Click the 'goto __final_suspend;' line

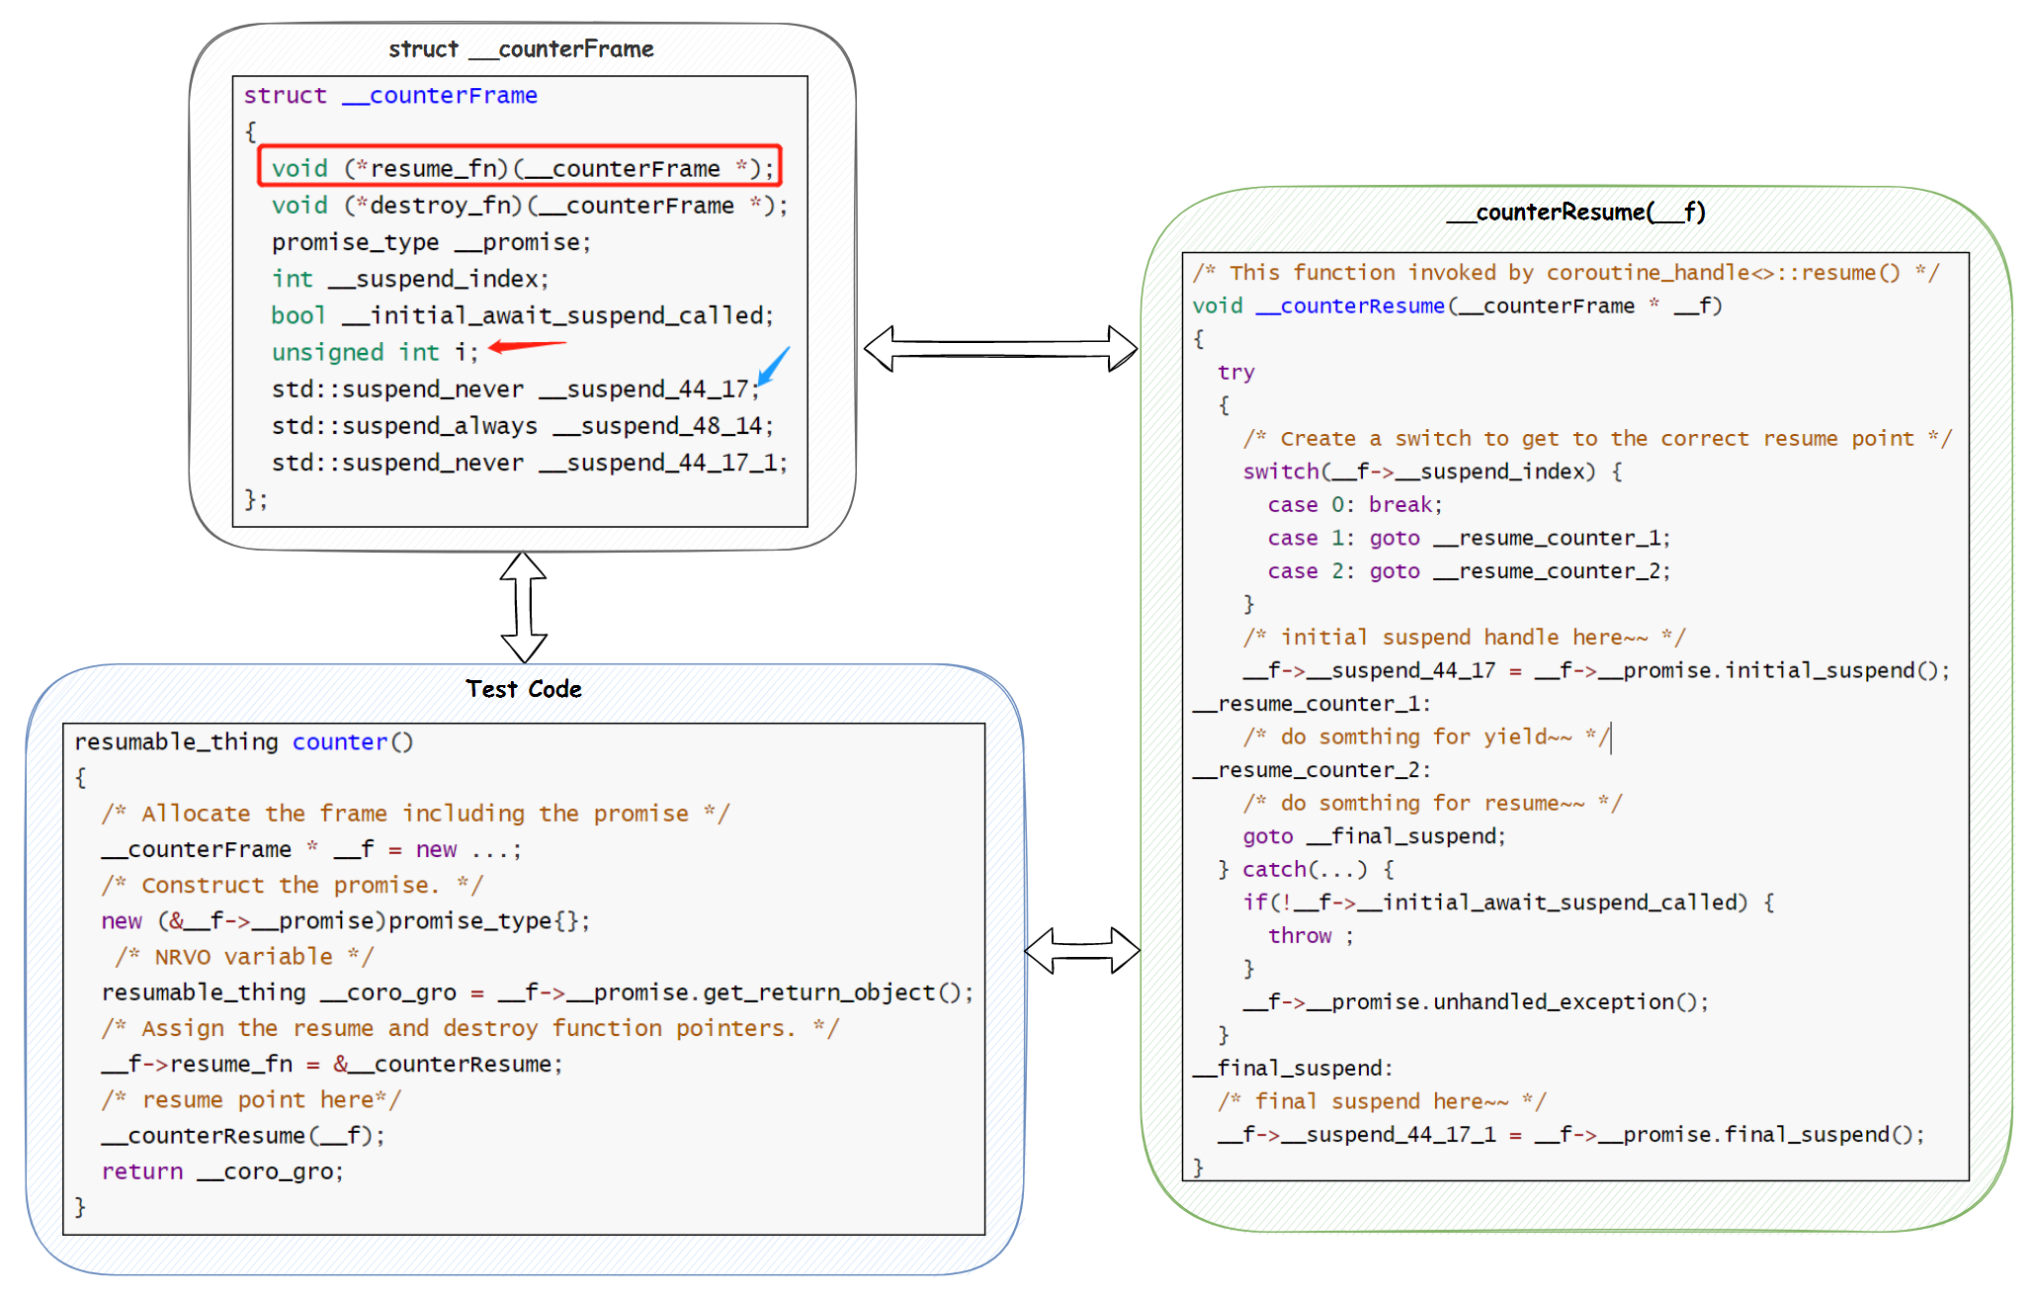click(x=1373, y=836)
